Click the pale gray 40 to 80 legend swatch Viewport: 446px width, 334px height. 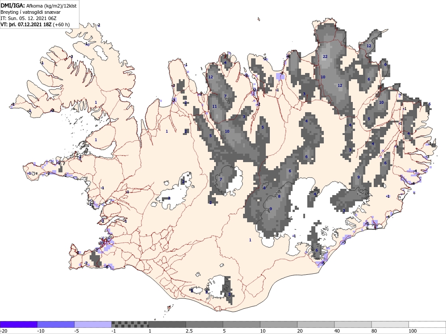(x=353, y=324)
